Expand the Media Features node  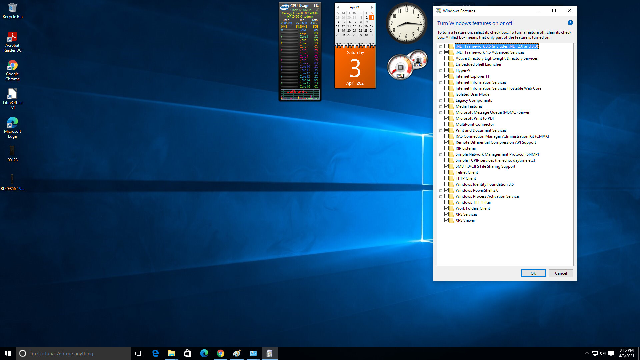tap(441, 107)
